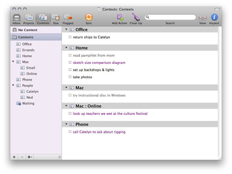
Task: Click the minus button to remove context
Action: point(22,157)
